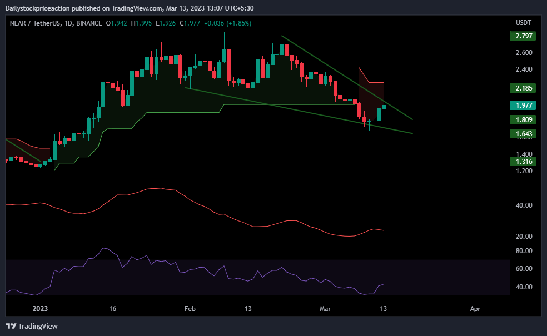Click the change value +0.036 (+1.85%)
The image size is (547, 336).
tap(227, 23)
